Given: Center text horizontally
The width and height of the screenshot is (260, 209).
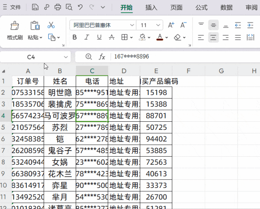Looking at the screenshot, I should coord(213,37).
